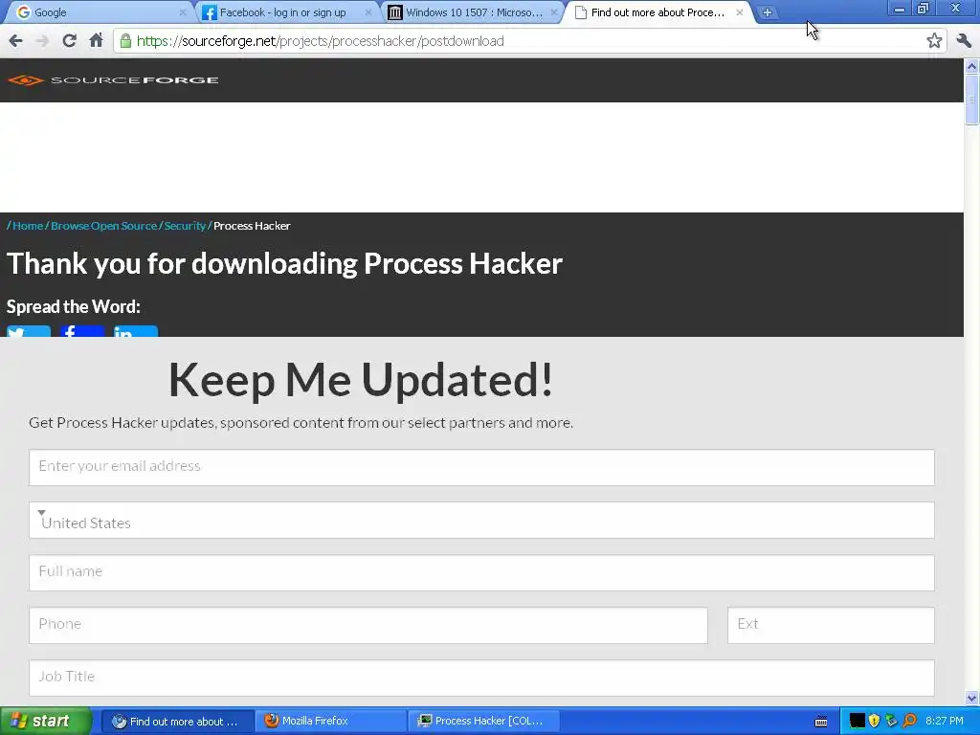Image resolution: width=980 pixels, height=735 pixels.
Task: Open the browser home page
Action: [x=96, y=41]
